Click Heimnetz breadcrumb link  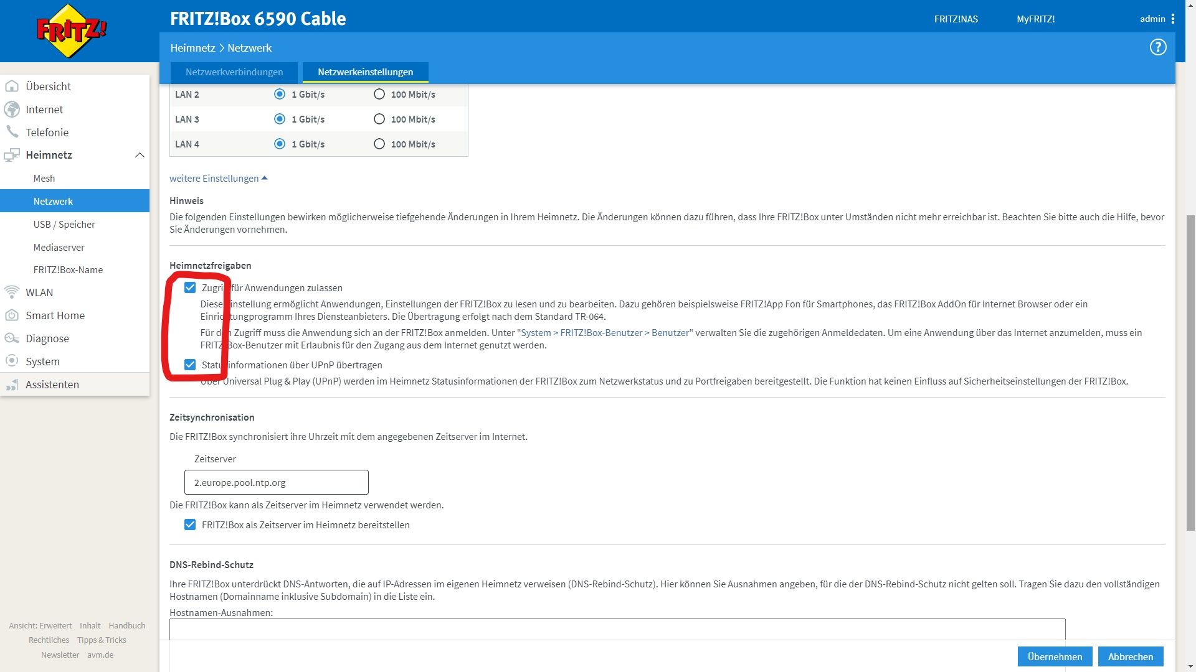tap(192, 48)
